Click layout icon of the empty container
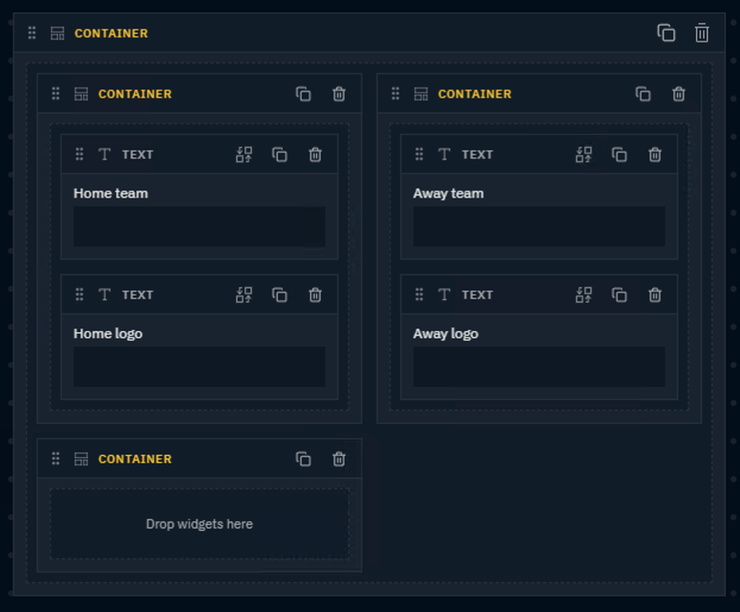Viewport: 740px width, 612px height. pos(81,459)
